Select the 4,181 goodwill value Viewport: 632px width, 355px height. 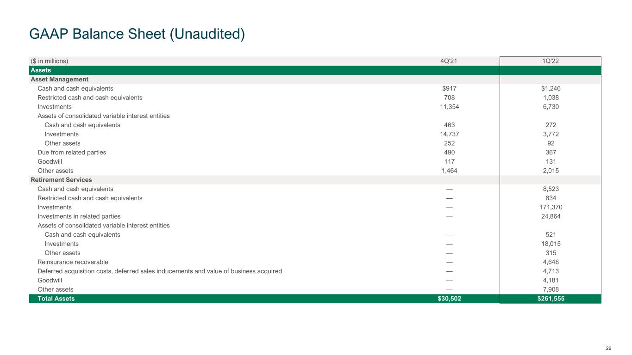pos(550,280)
